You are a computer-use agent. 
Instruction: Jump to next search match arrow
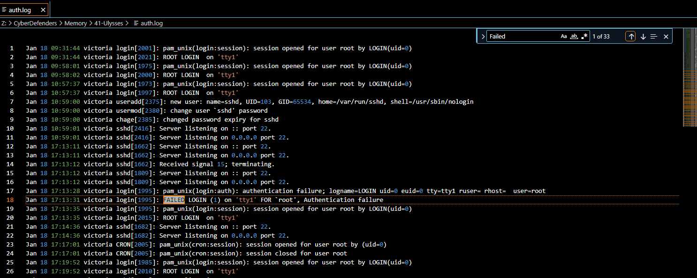pos(643,36)
